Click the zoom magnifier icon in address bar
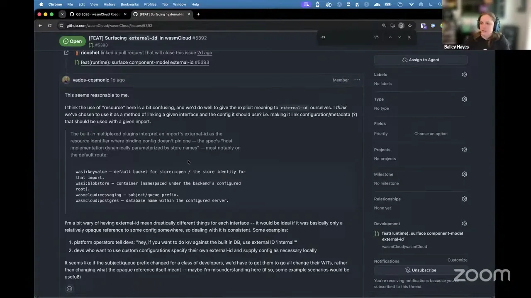Screen dimensions: 531x298 pos(384,26)
